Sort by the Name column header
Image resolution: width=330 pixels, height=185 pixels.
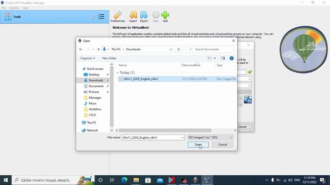123,65
